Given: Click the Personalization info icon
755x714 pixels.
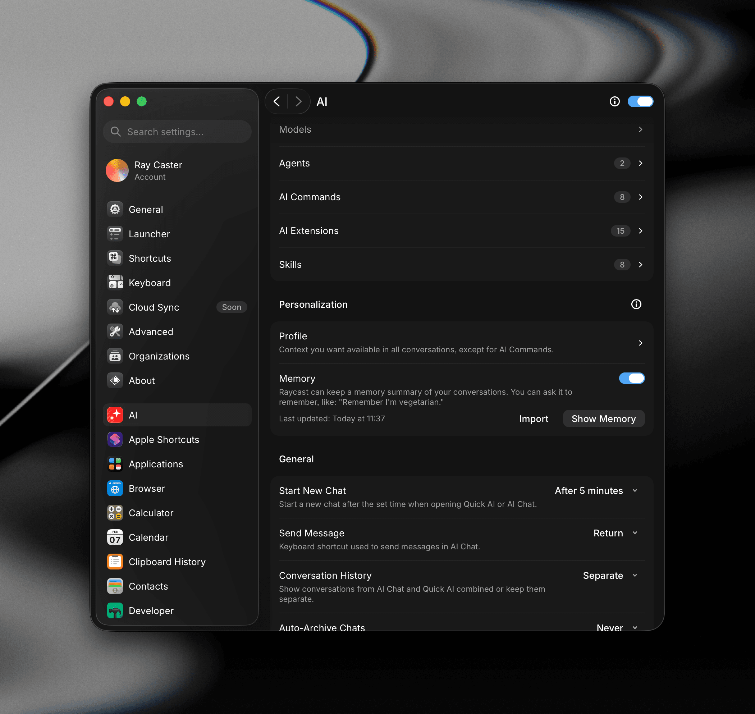Looking at the screenshot, I should coord(636,304).
